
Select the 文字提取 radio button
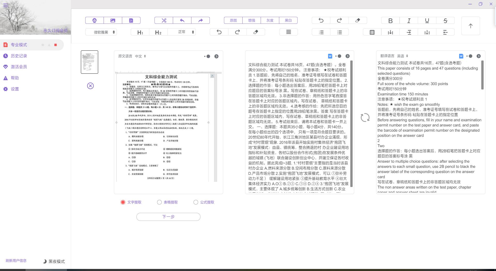[123, 202]
